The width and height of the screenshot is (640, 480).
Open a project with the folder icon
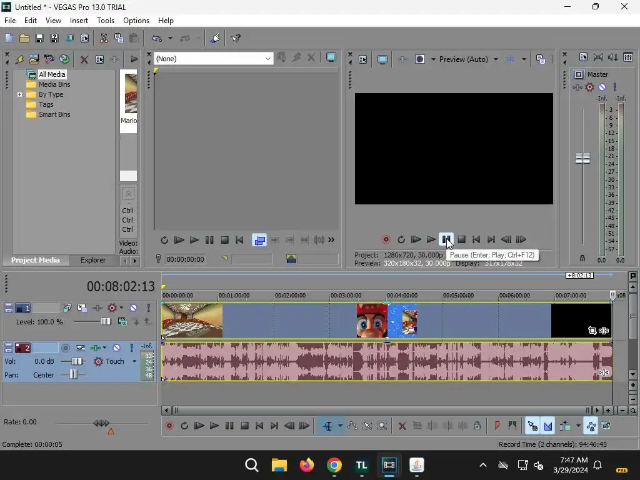24,38
